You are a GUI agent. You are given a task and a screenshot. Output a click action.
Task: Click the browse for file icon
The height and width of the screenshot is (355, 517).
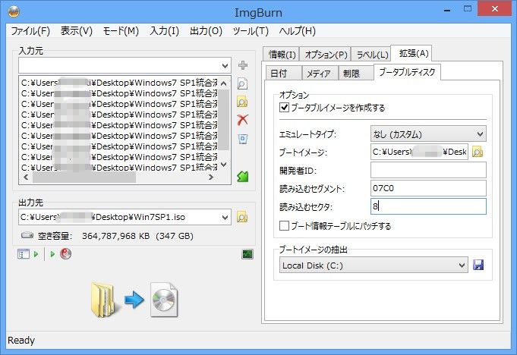pyautogui.click(x=242, y=84)
